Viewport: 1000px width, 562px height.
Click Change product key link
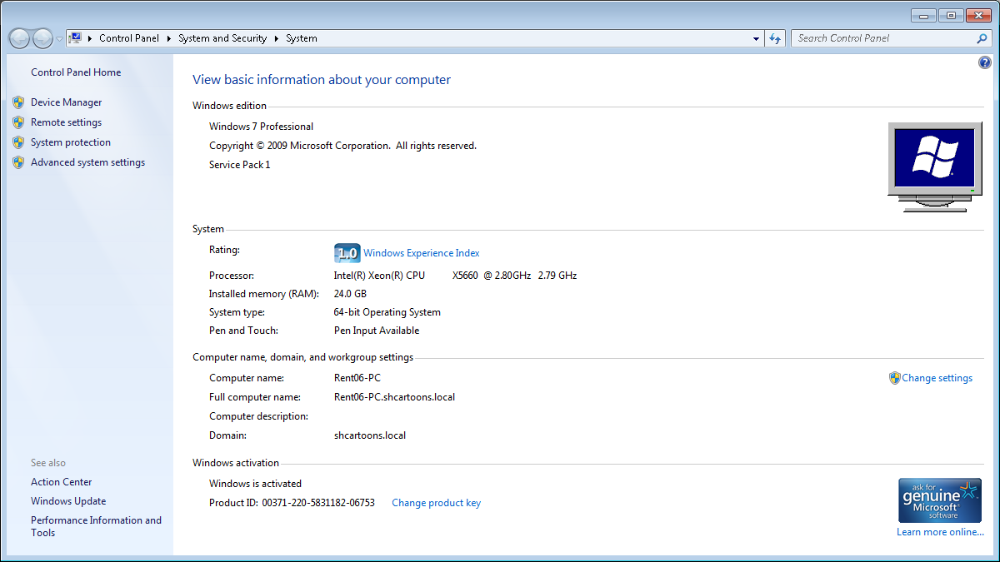coord(436,503)
